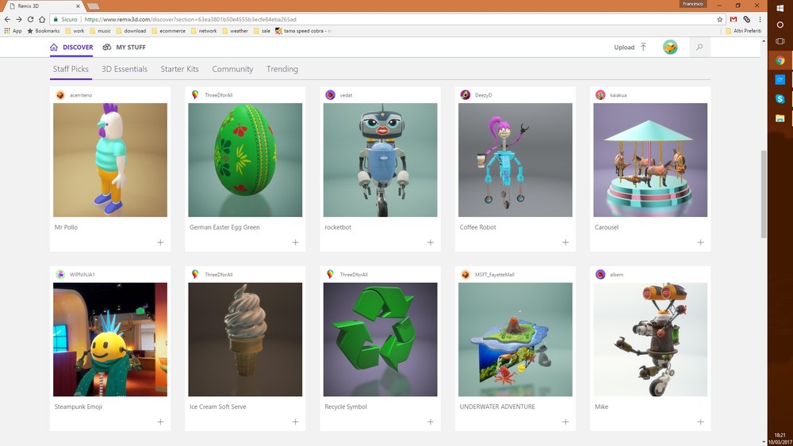Image resolution: width=793 pixels, height=446 pixels.
Task: Click the plus icon on Mike card
Action: pyautogui.click(x=700, y=422)
